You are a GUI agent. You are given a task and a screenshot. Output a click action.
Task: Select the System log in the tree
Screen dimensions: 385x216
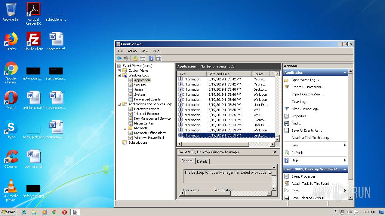click(x=139, y=94)
